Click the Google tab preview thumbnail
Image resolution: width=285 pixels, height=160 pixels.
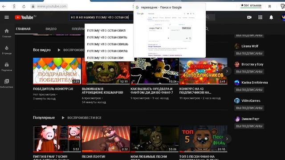click(x=170, y=34)
